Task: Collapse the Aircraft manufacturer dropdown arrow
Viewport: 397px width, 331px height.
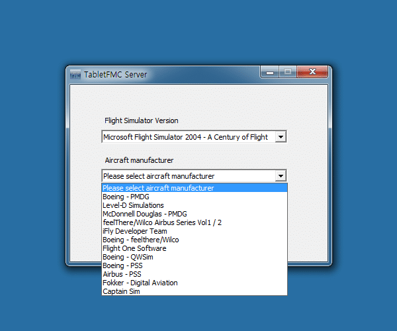Action: pyautogui.click(x=280, y=176)
